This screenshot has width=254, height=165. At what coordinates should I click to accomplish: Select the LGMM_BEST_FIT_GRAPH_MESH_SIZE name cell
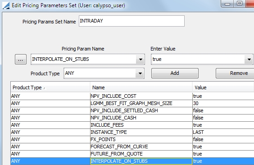coord(141,103)
